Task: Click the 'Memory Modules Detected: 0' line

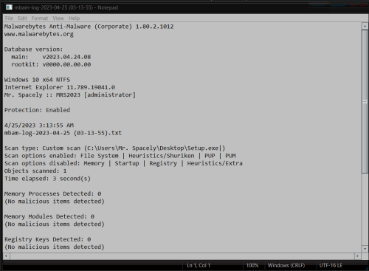Action: point(49,216)
